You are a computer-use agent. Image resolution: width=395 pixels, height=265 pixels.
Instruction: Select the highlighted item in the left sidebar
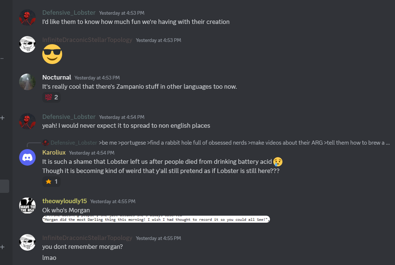coord(4,186)
